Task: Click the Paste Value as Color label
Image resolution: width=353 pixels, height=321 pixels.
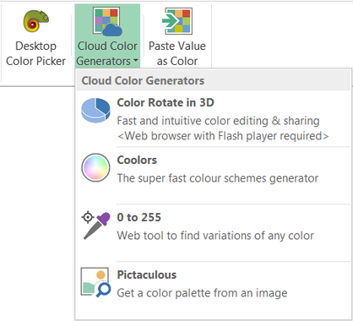Action: coord(177,53)
